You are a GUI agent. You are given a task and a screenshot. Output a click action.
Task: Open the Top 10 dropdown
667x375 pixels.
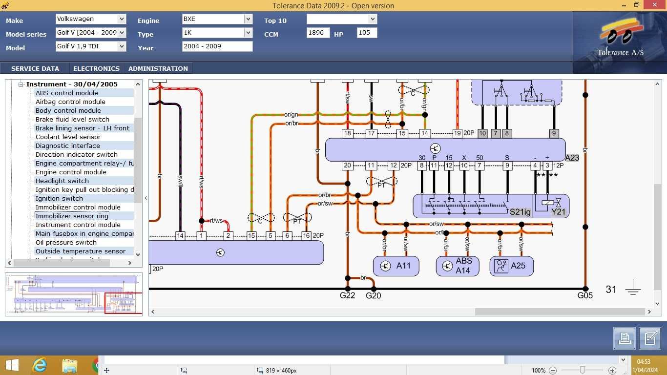point(373,19)
